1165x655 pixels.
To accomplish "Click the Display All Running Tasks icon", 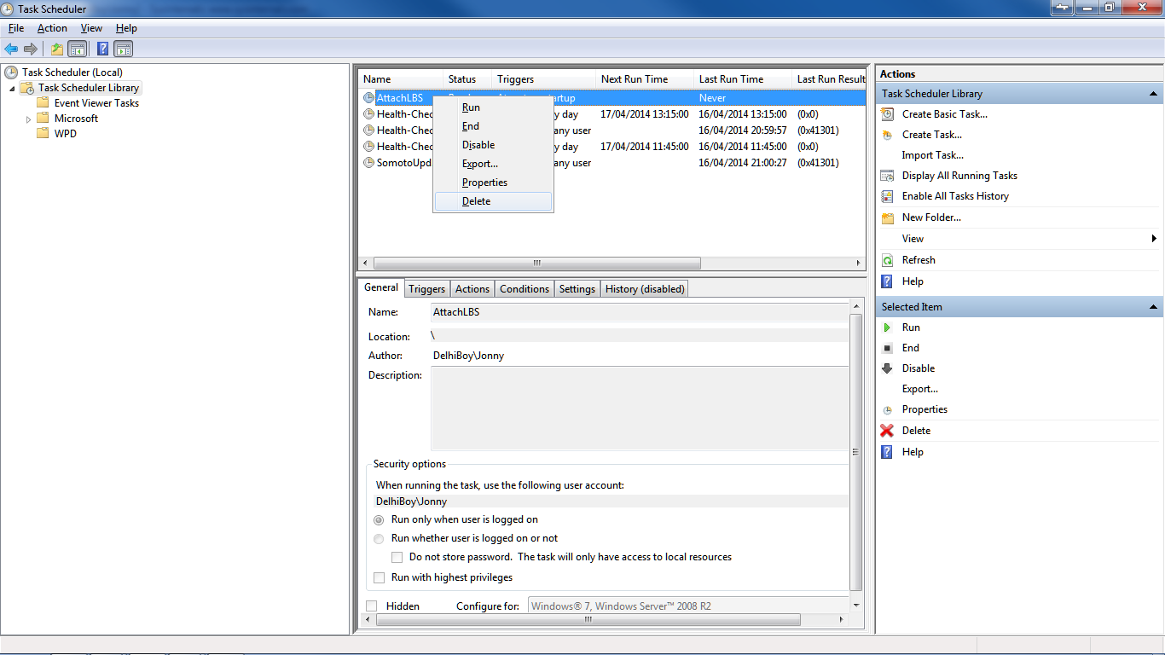I will coord(887,176).
